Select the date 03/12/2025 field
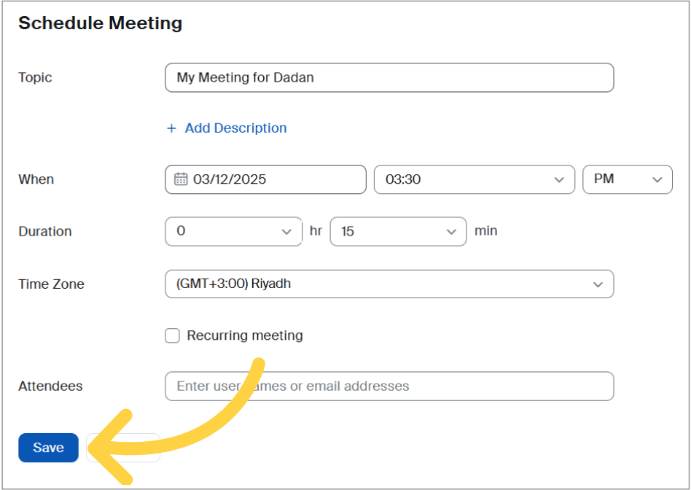691x490 pixels. 265,179
